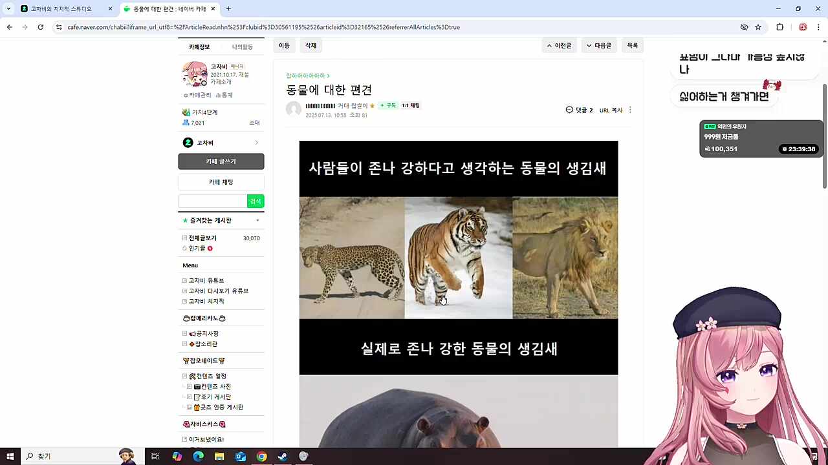Delete the post with 삭제
The width and height of the screenshot is (828, 465).
click(x=311, y=46)
